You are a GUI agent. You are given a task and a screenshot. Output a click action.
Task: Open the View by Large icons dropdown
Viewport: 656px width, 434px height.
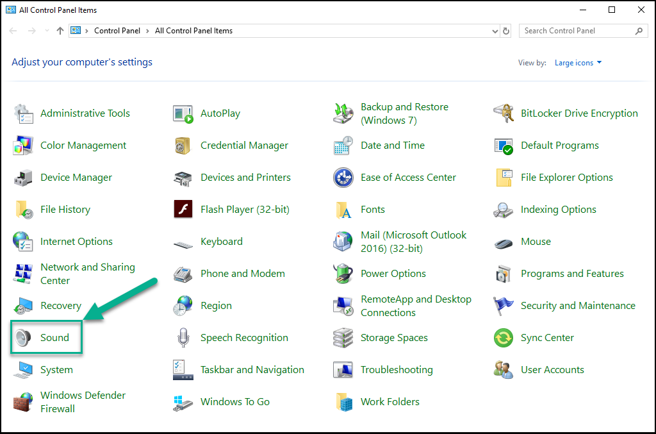click(x=578, y=63)
